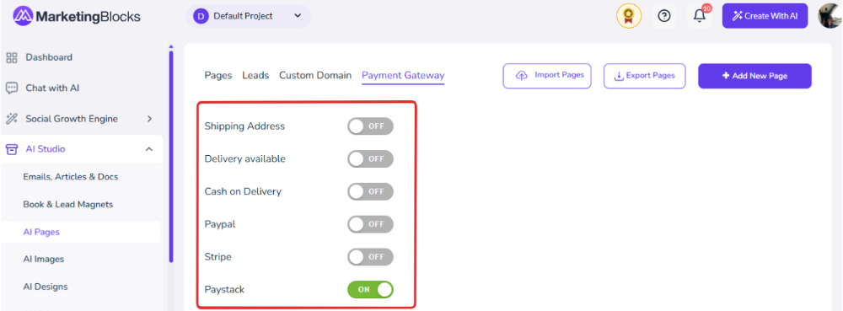843x311 pixels.
Task: Click the Chat with AI bubble icon
Action: point(11,88)
